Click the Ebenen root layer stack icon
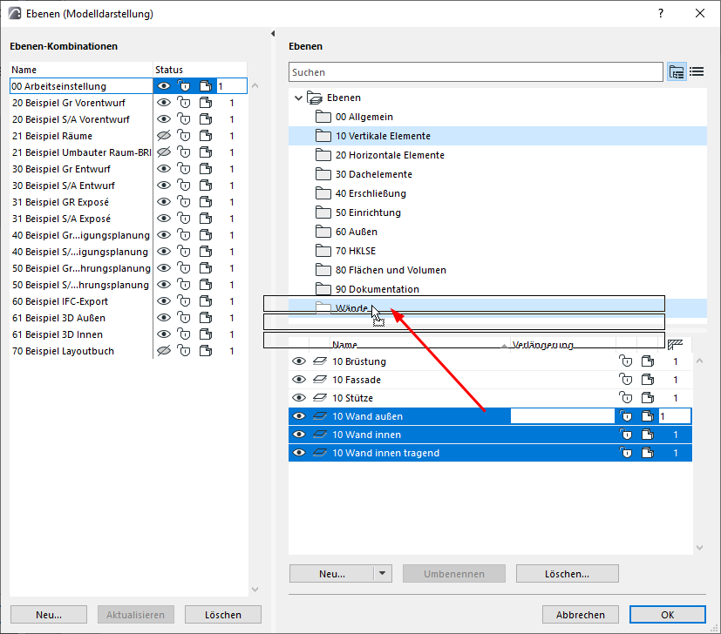The width and height of the screenshot is (721, 634). (x=315, y=98)
